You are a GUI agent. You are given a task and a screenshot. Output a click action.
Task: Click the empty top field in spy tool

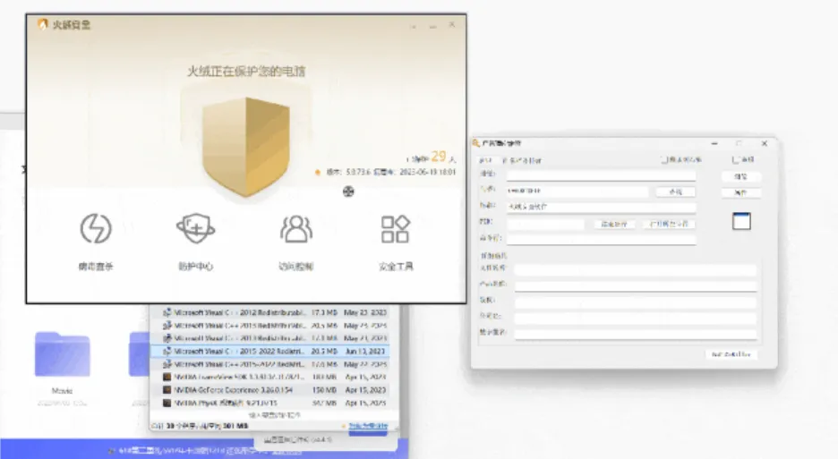coord(602,175)
